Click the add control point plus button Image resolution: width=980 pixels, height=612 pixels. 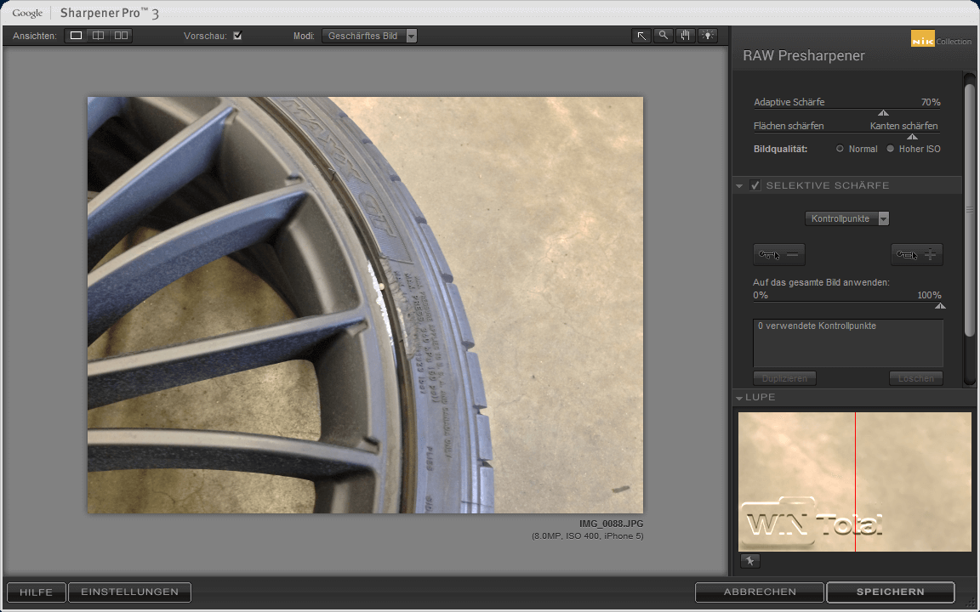coord(916,254)
